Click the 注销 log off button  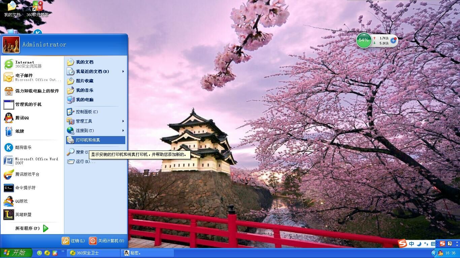coord(73,241)
